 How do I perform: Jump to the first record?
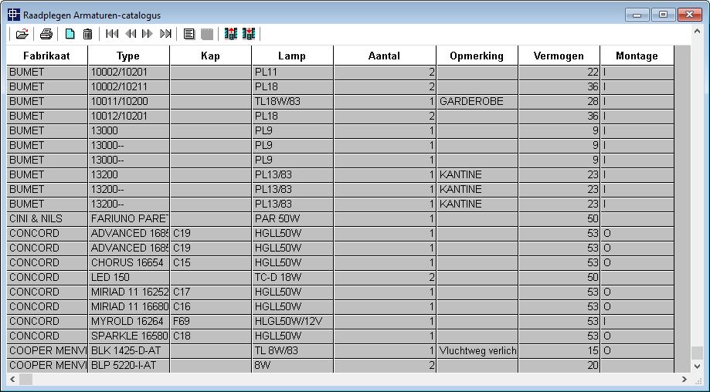coord(112,34)
